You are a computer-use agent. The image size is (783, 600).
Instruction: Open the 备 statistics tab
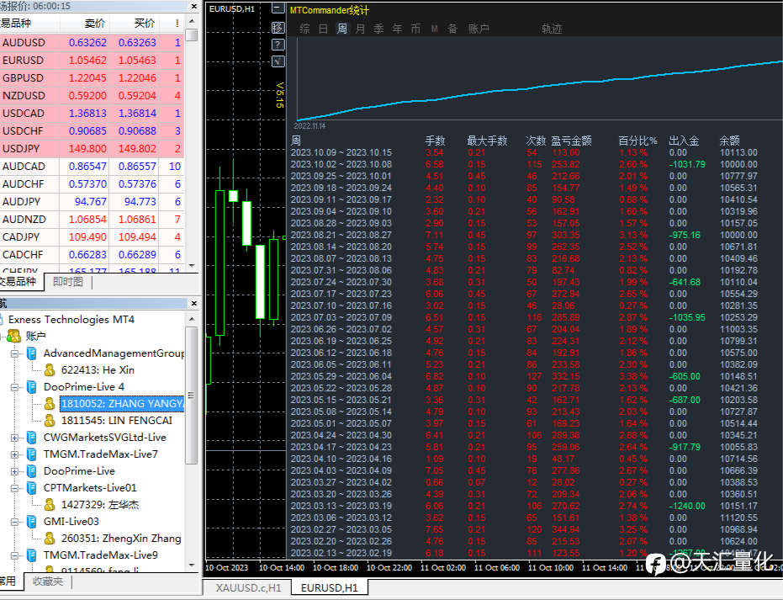tap(452, 29)
